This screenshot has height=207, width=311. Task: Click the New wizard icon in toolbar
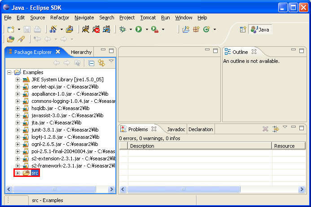(10, 29)
